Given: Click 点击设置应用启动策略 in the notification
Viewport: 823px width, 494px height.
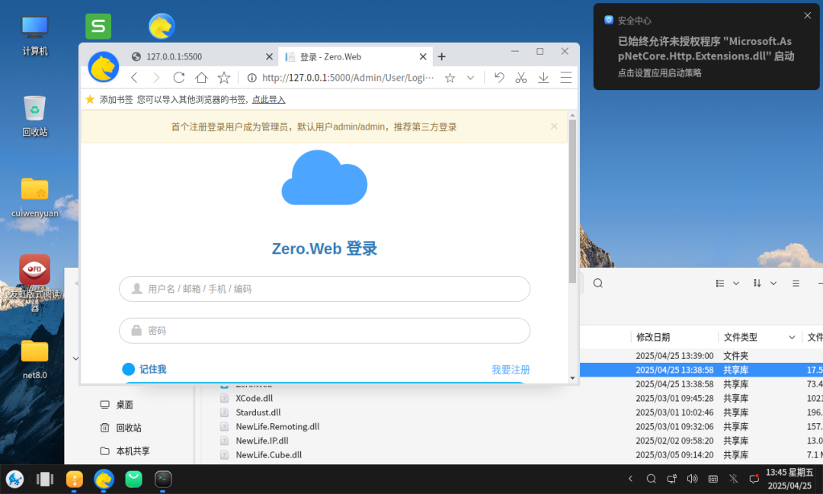Looking at the screenshot, I should coord(659,73).
